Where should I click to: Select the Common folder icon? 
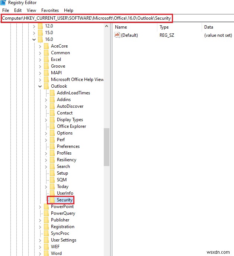pos(46,53)
